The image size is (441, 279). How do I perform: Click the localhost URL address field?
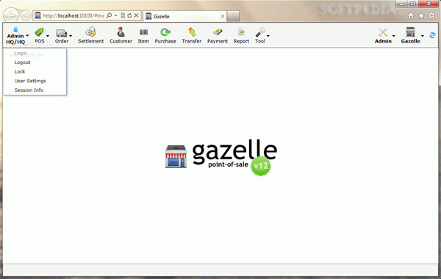[x=73, y=15]
